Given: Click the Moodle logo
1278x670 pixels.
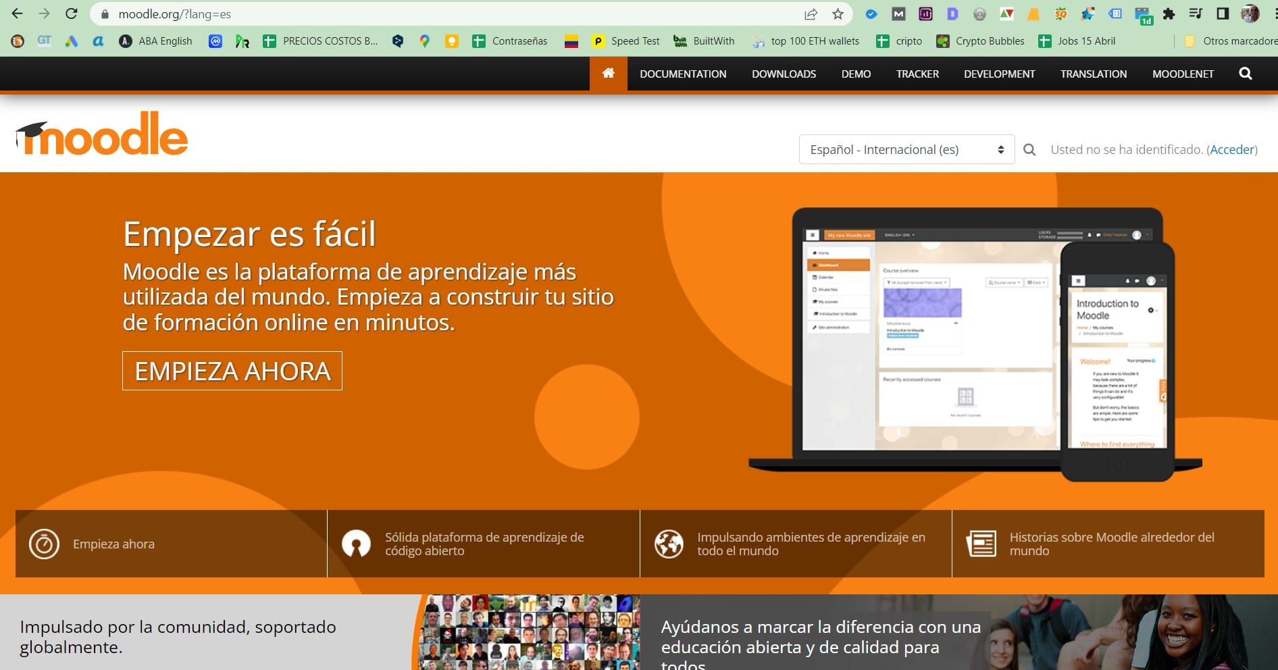Looking at the screenshot, I should 102,134.
